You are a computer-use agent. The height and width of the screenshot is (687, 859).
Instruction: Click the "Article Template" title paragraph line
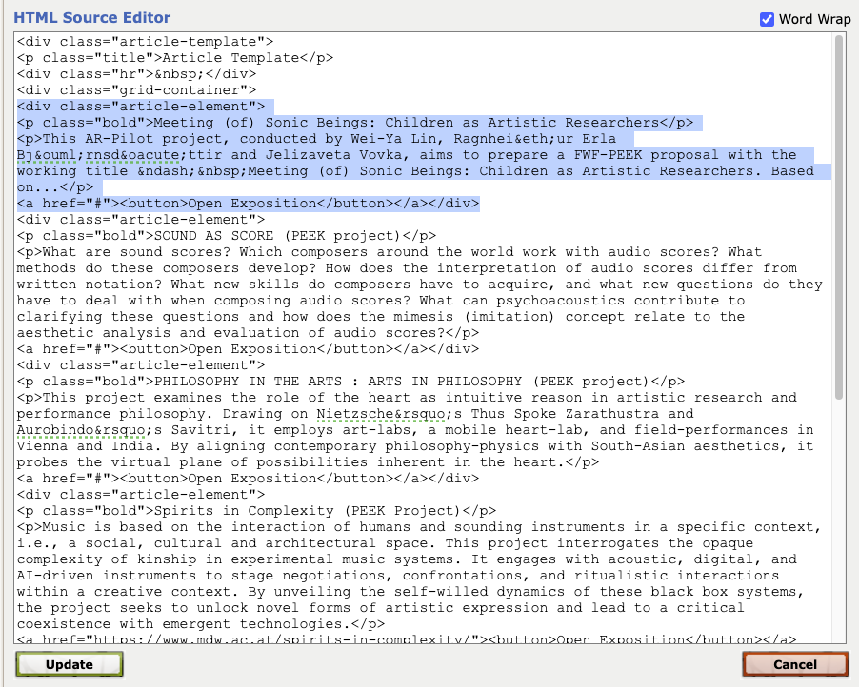coord(174,58)
